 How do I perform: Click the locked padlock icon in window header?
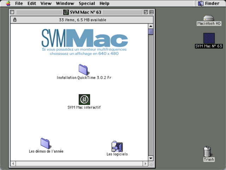[15, 20]
